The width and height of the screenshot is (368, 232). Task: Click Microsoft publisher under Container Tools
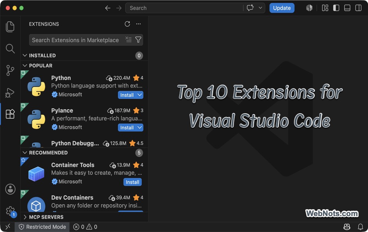tap(70, 182)
